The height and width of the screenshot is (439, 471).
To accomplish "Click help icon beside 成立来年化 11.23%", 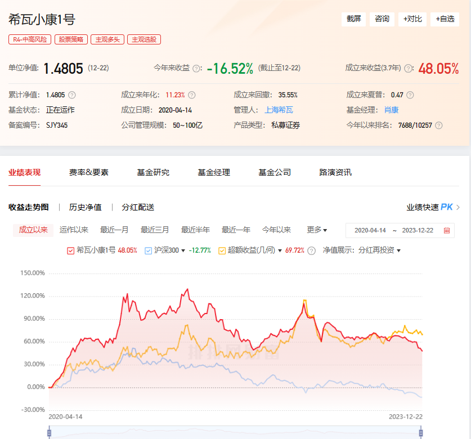I will [x=192, y=95].
